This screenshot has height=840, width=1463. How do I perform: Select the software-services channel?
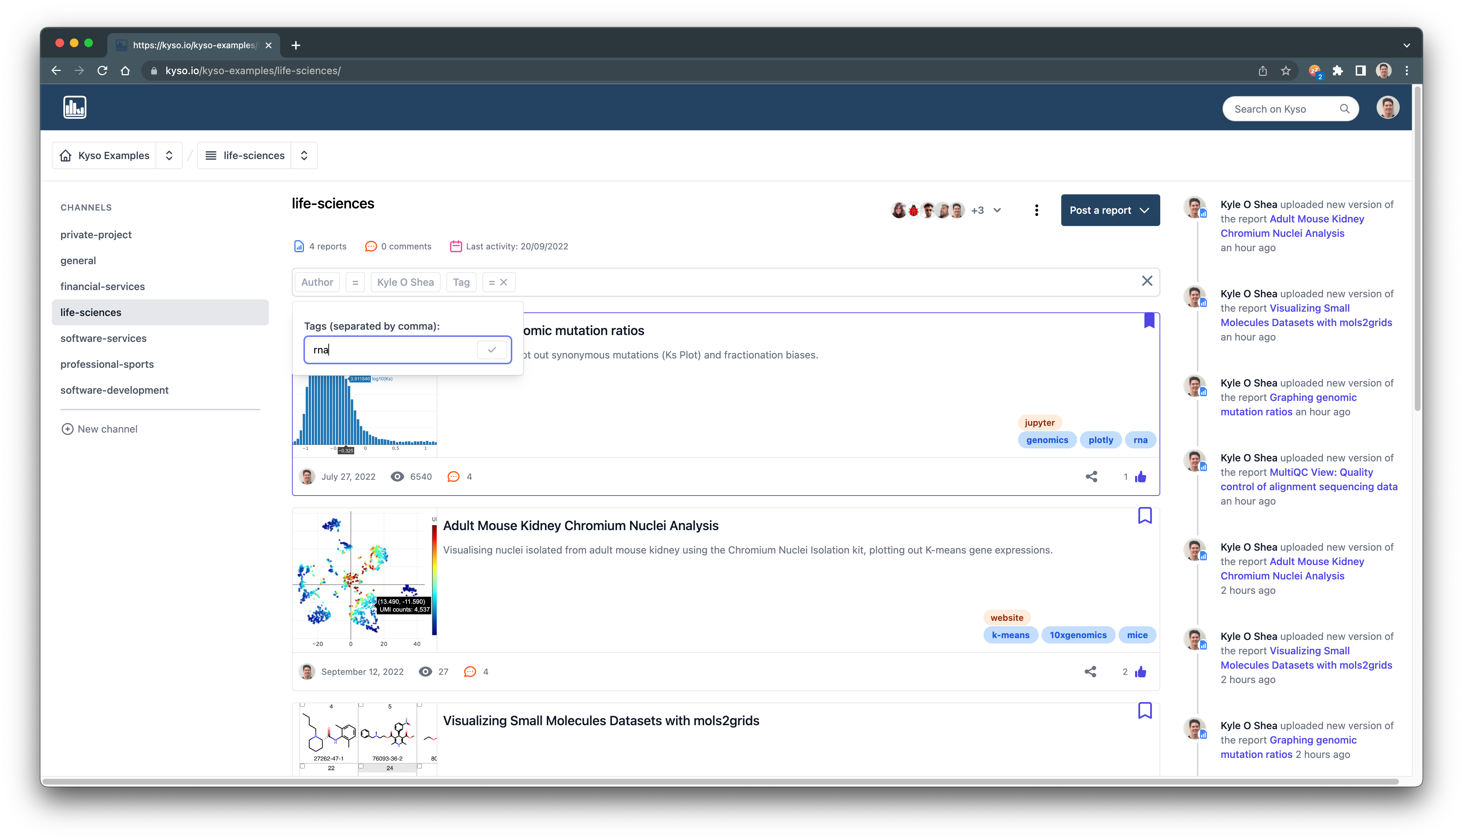coord(103,338)
